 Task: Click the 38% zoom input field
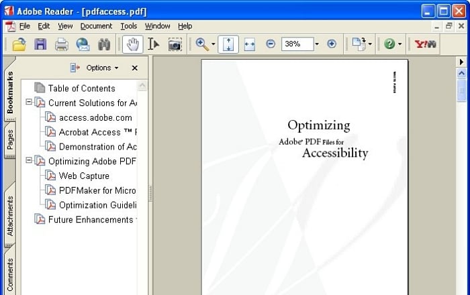tap(295, 44)
